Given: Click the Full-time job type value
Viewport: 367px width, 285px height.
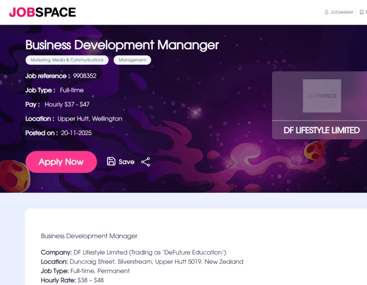Looking at the screenshot, I should coord(72,90).
